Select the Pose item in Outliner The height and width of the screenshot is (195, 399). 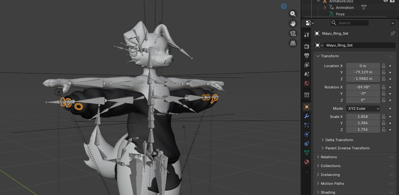tap(340, 14)
